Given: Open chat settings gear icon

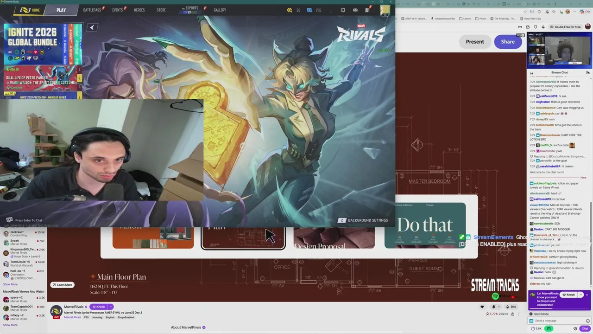Looking at the screenshot, I should click(x=575, y=328).
